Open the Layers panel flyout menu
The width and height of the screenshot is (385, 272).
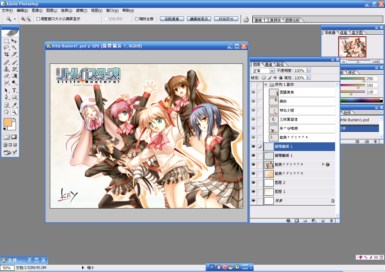(337, 64)
